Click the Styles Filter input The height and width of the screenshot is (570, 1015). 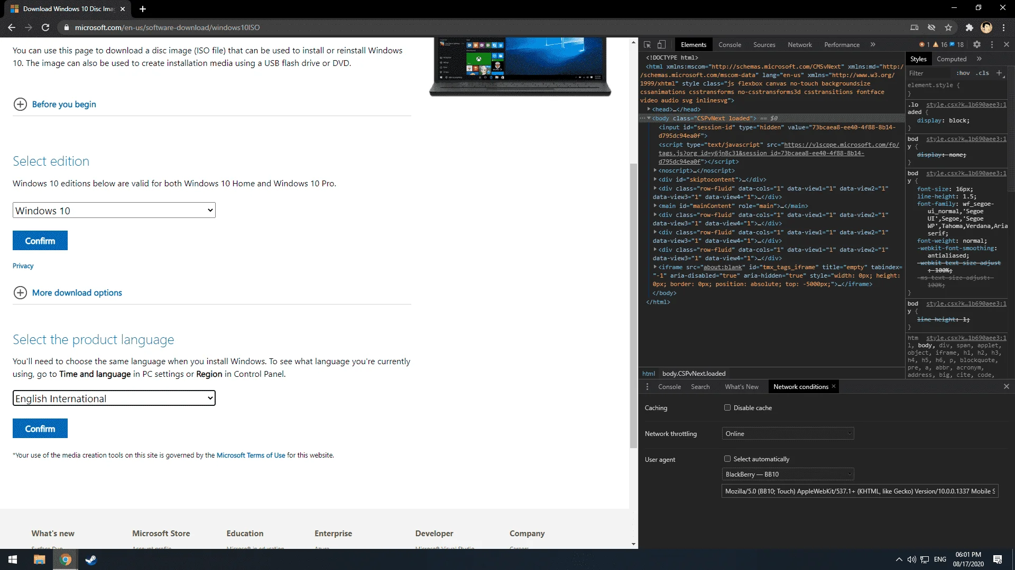(929, 73)
